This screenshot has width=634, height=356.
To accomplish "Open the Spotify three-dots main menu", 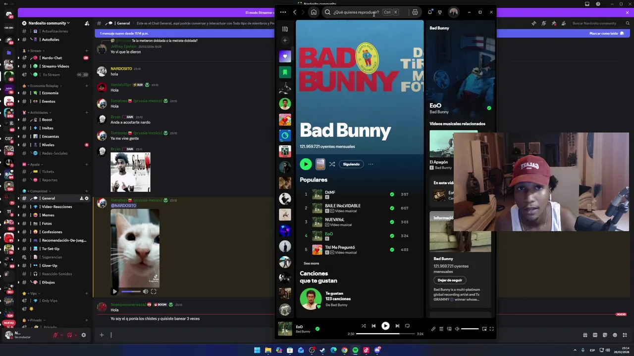I will pos(283,12).
